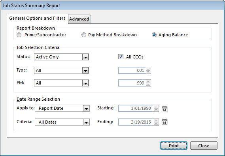Viewport: 225px width, 156px height.
Task: Increment the Starting date spinner
Action: (x=156, y=107)
